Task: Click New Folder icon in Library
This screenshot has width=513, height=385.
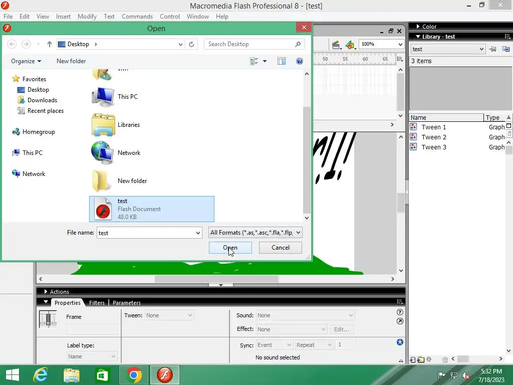Action: 421,359
